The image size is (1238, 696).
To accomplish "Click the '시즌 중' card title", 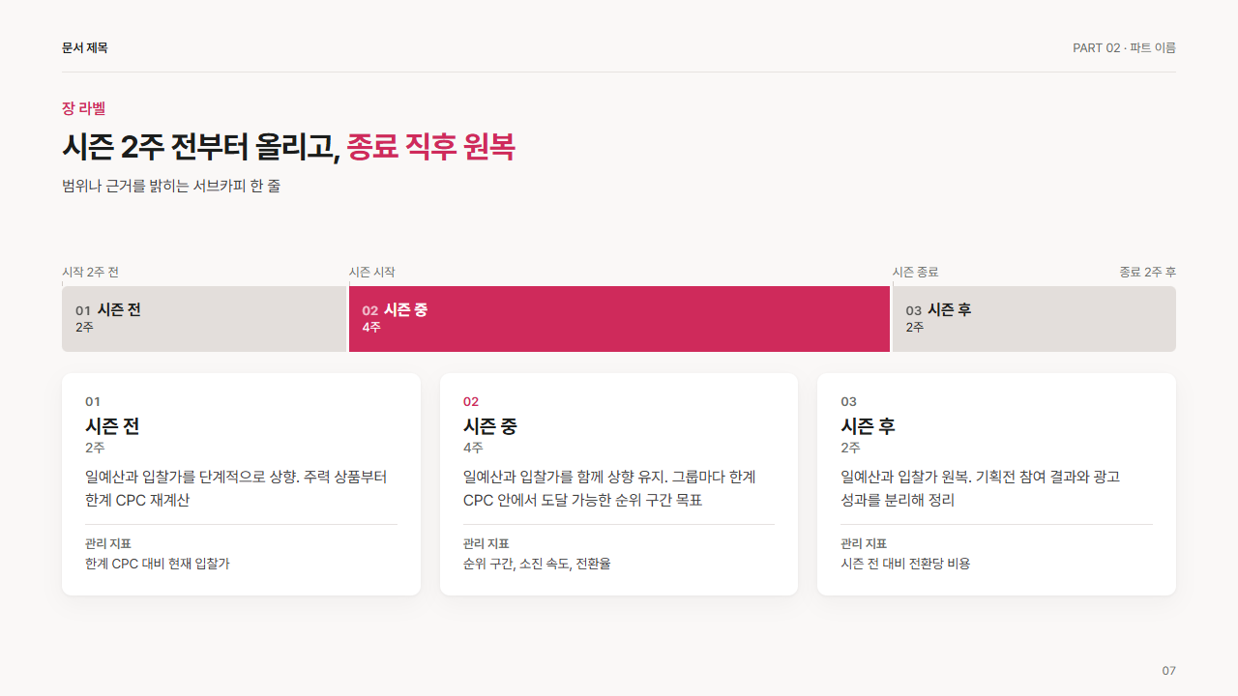I will click(x=490, y=426).
